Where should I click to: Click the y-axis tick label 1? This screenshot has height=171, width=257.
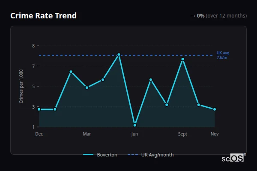33,127
